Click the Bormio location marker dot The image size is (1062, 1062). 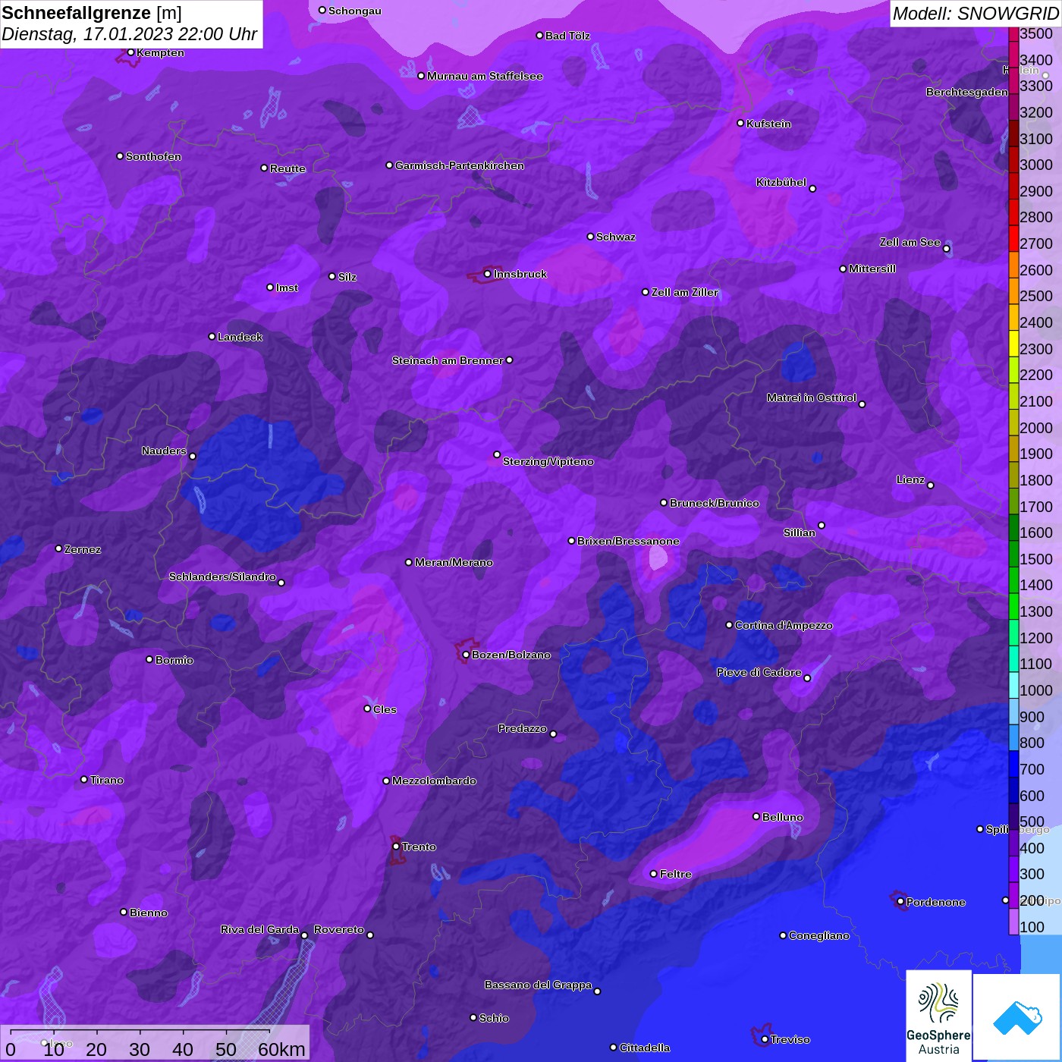click(x=149, y=659)
